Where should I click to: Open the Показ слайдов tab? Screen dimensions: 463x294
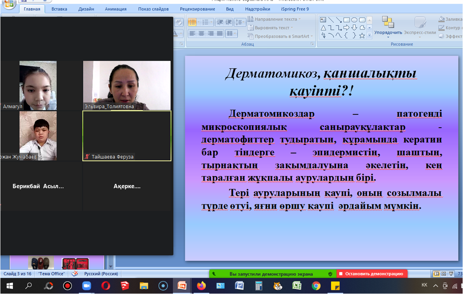[x=153, y=9]
